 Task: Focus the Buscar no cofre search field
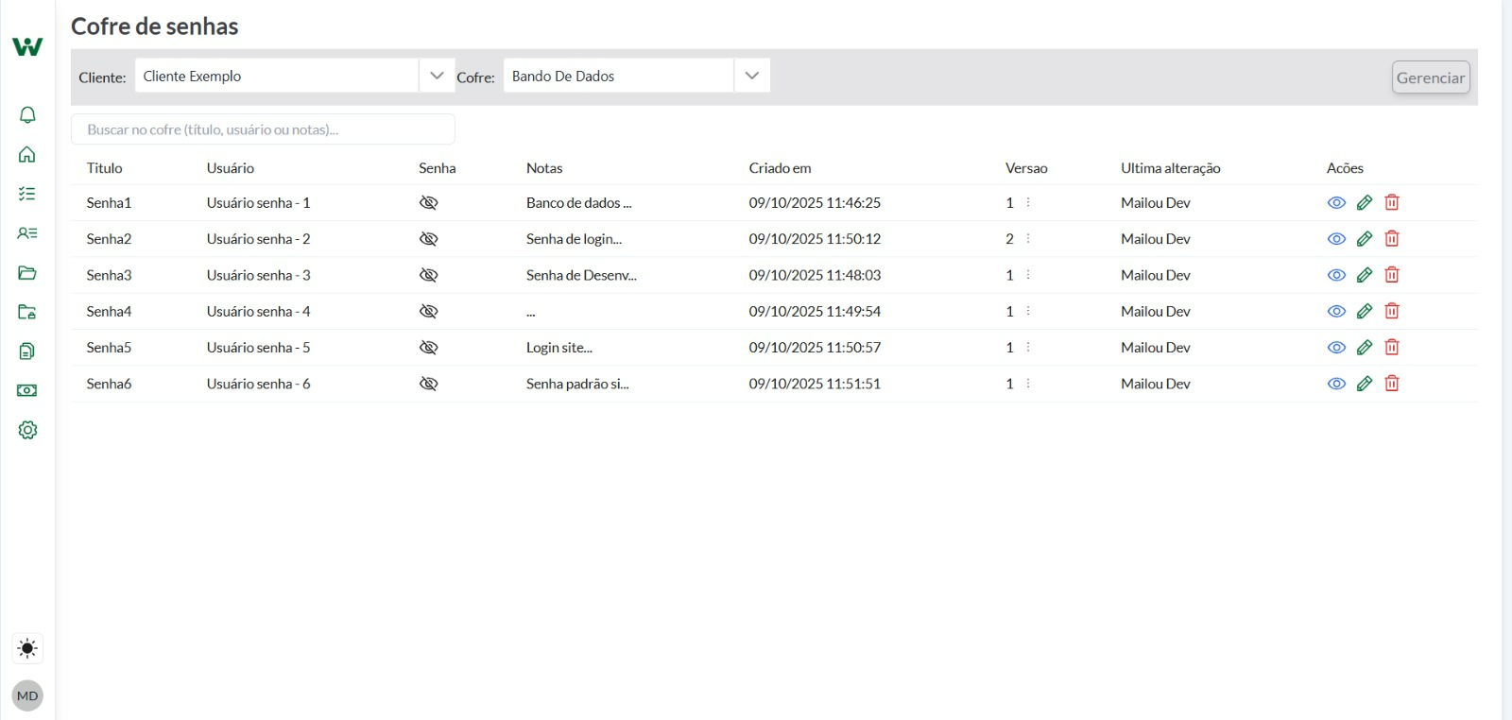click(x=263, y=129)
